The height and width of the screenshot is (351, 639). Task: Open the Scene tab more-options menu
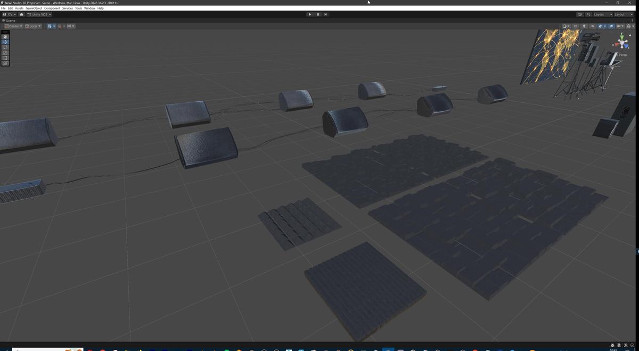[x=632, y=20]
